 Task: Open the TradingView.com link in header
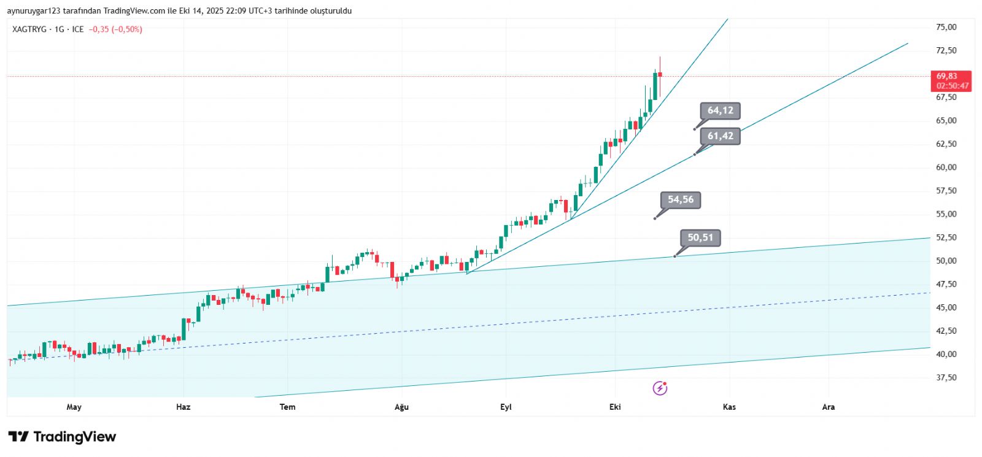[134, 11]
